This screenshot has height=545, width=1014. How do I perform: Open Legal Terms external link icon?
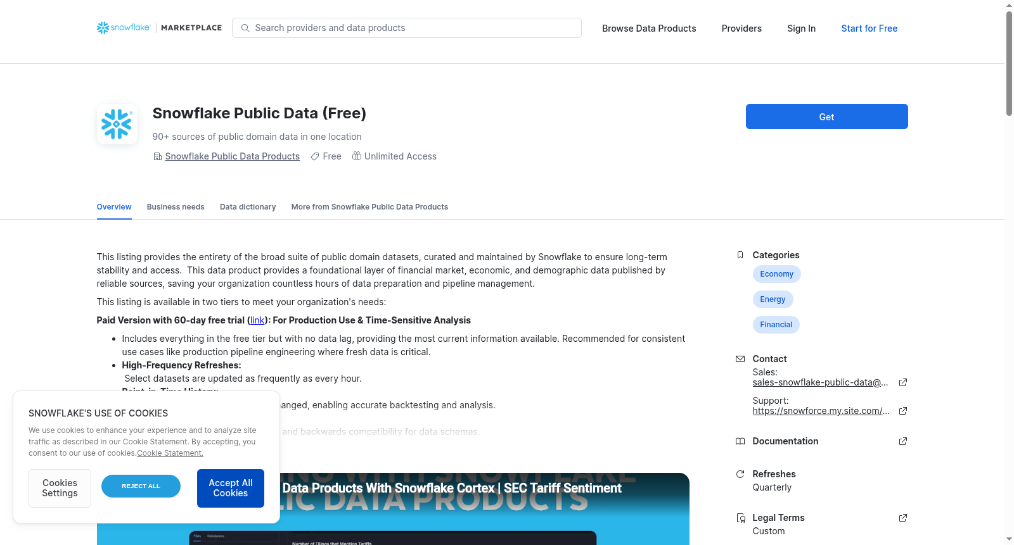pyautogui.click(x=903, y=518)
